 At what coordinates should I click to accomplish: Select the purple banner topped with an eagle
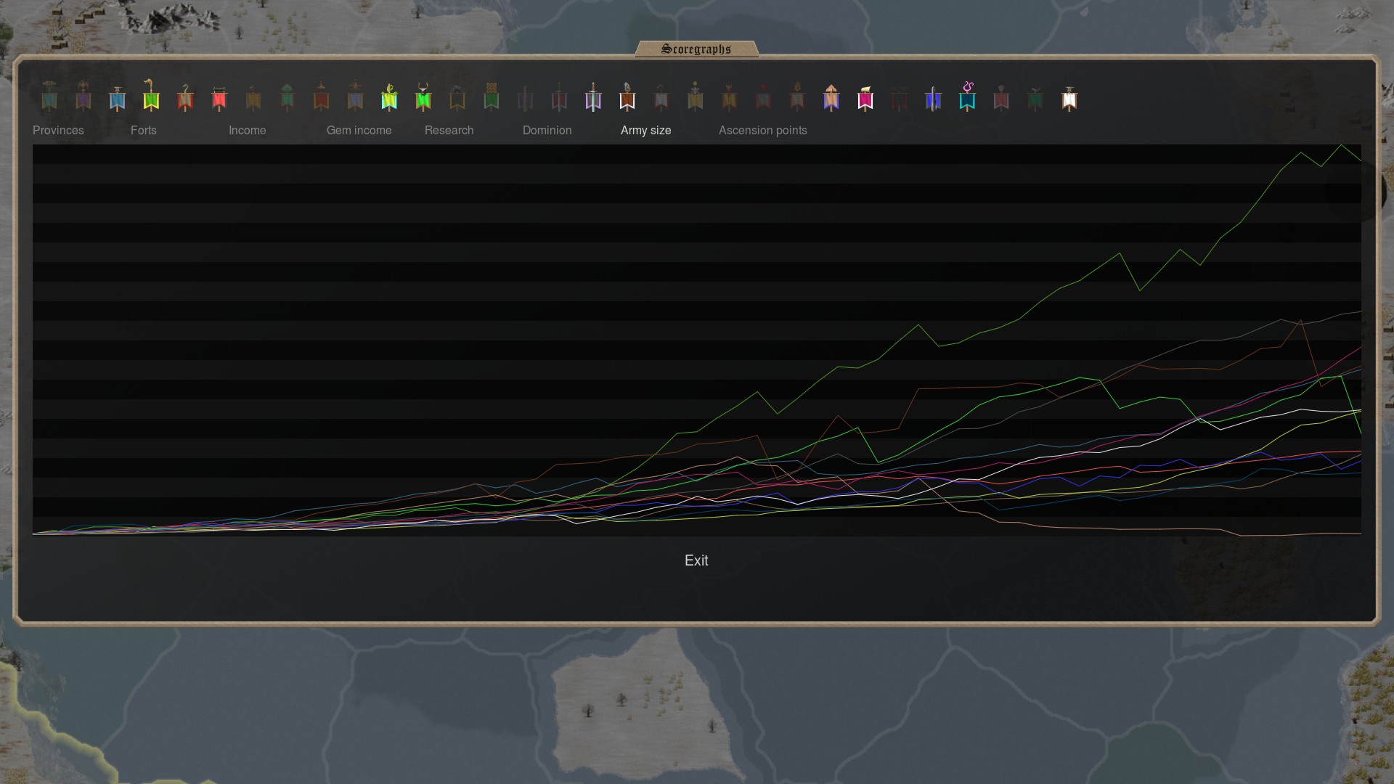point(83,96)
